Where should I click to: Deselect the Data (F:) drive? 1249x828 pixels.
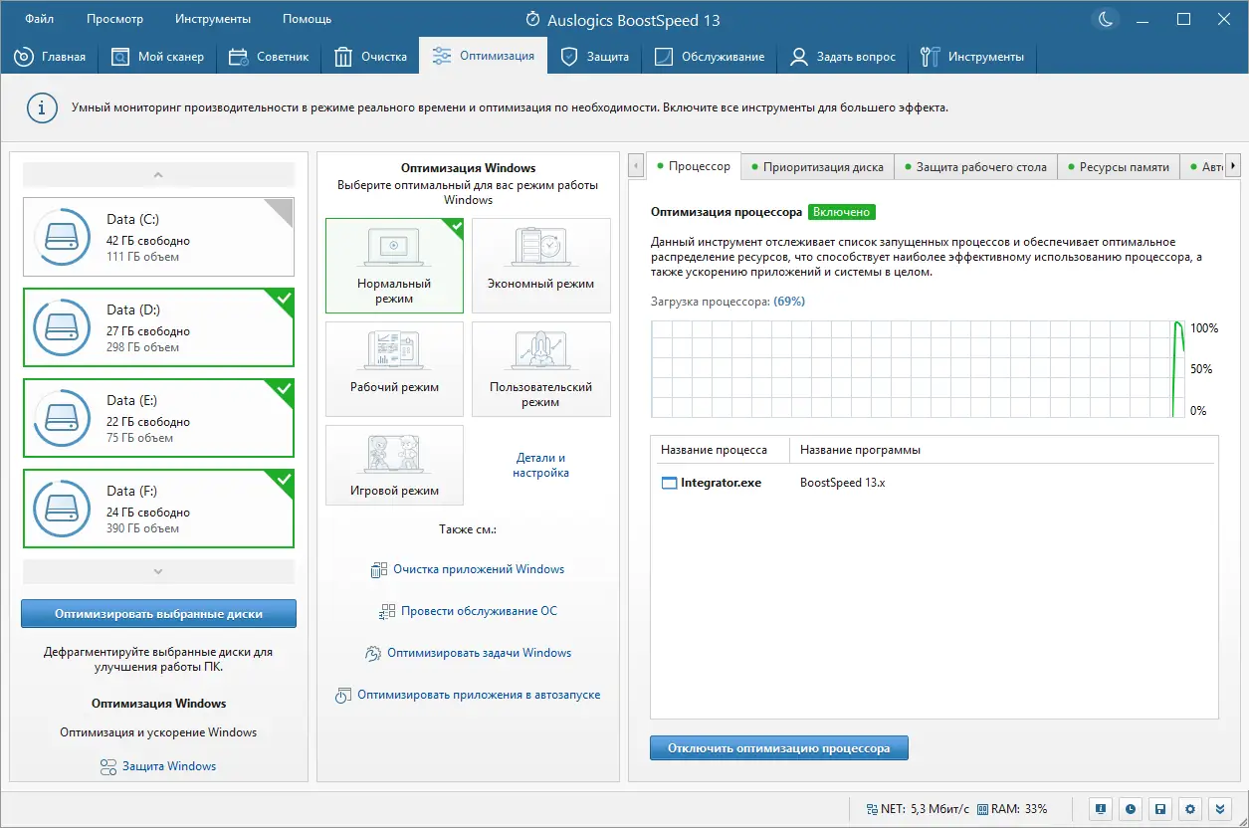(x=158, y=509)
